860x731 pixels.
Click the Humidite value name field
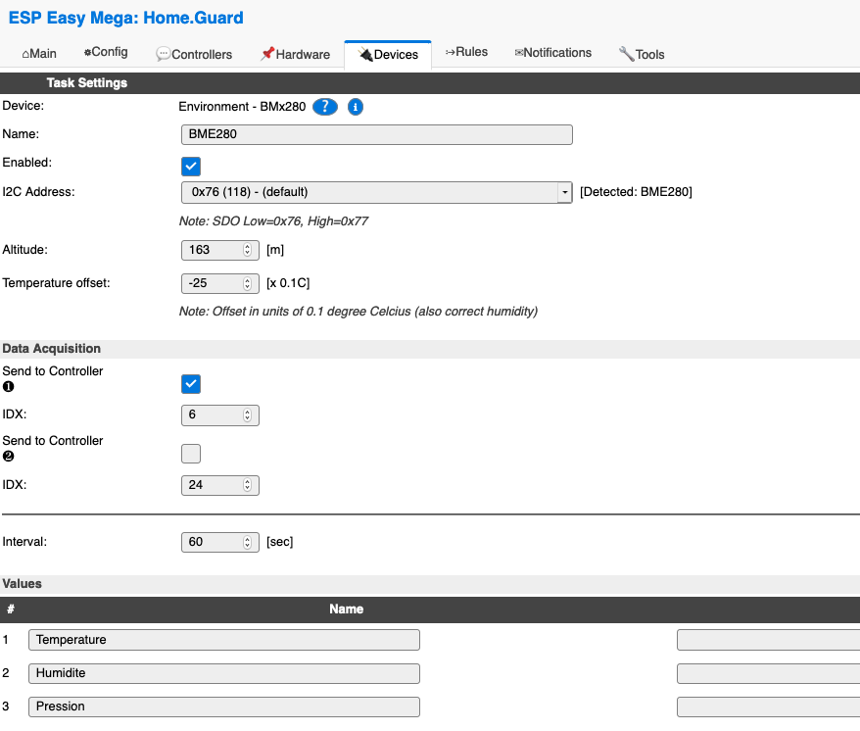click(x=223, y=673)
